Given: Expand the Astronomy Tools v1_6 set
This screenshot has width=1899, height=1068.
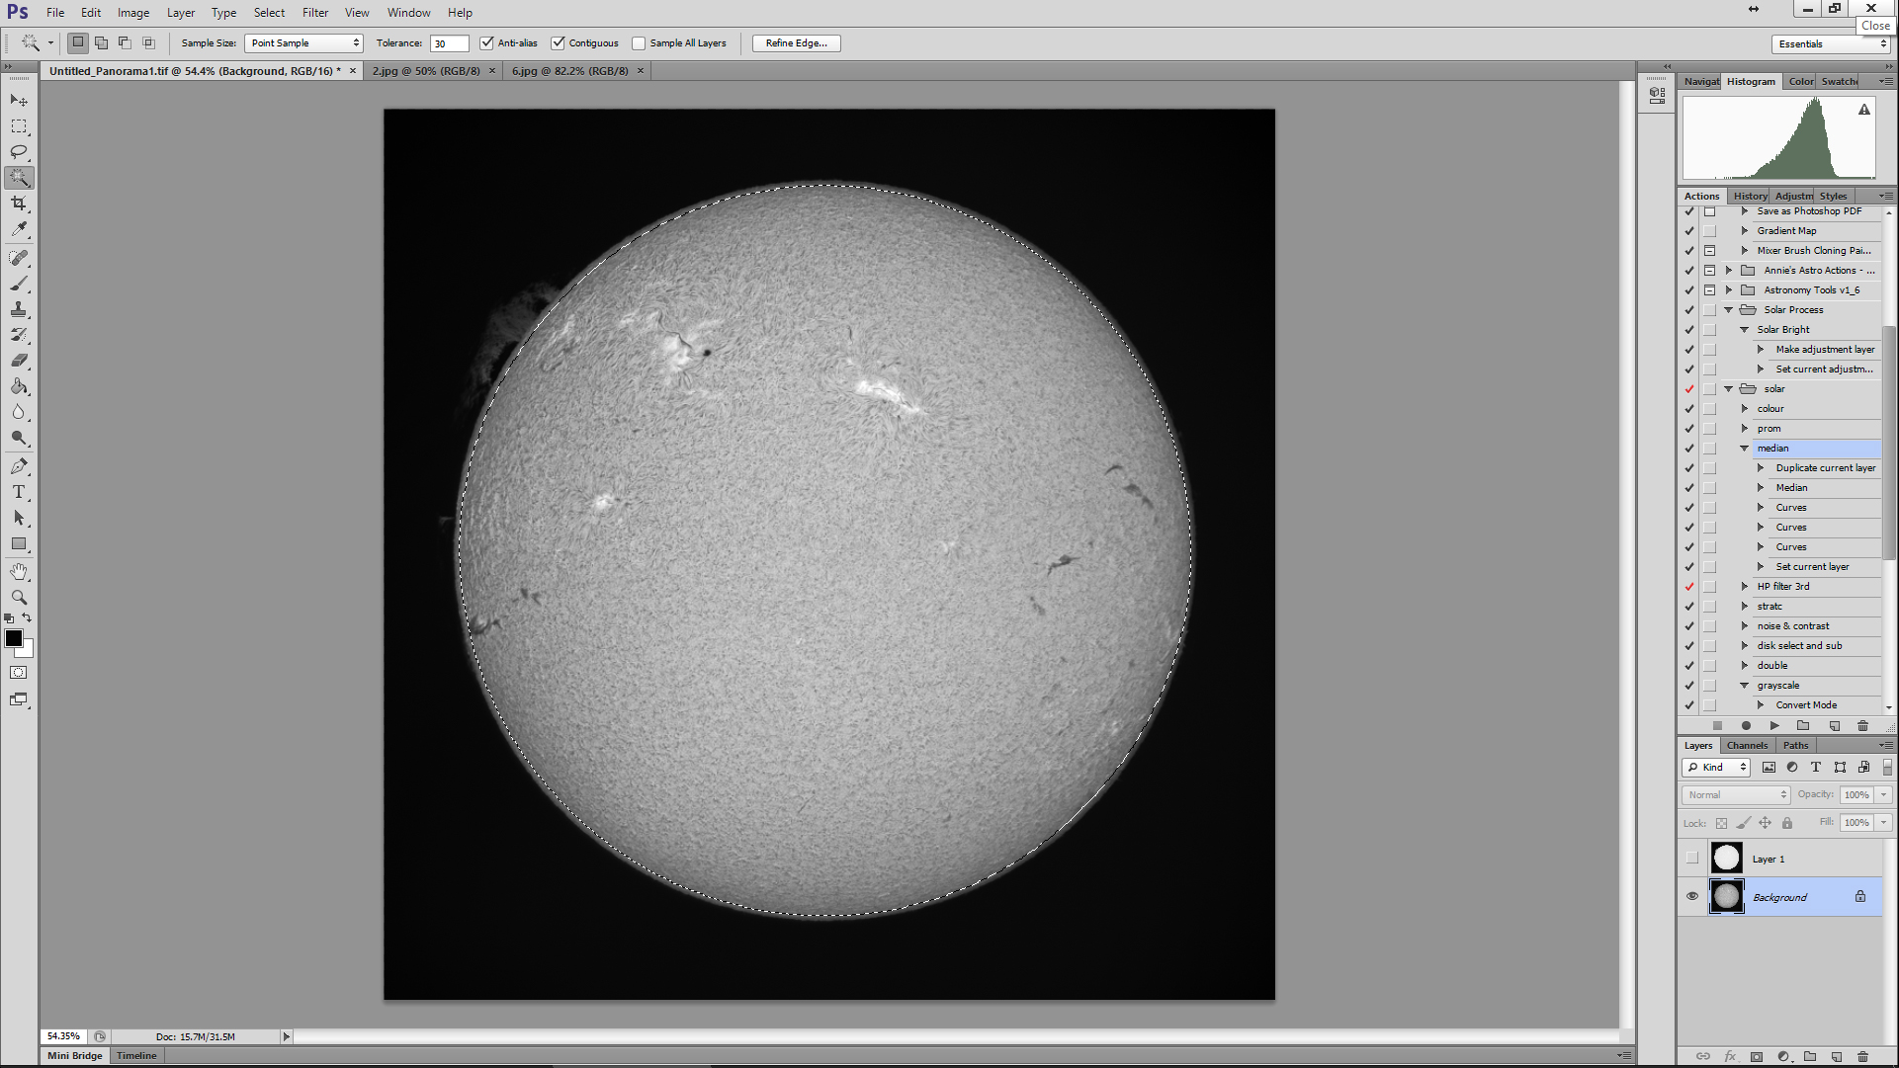Looking at the screenshot, I should click(x=1729, y=290).
